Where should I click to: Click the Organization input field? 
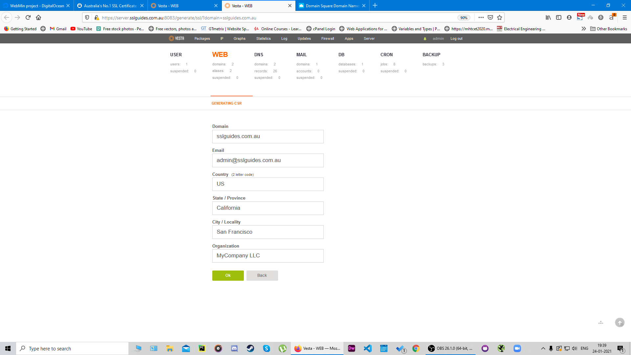[268, 256]
